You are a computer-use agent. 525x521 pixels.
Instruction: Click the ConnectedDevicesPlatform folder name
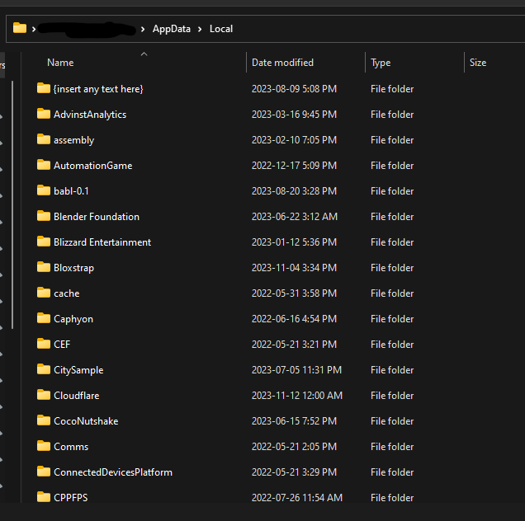point(113,472)
